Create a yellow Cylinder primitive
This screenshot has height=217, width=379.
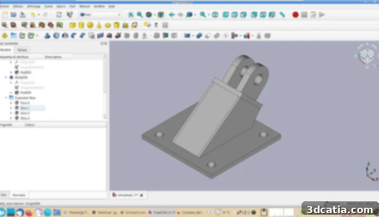click(81, 25)
